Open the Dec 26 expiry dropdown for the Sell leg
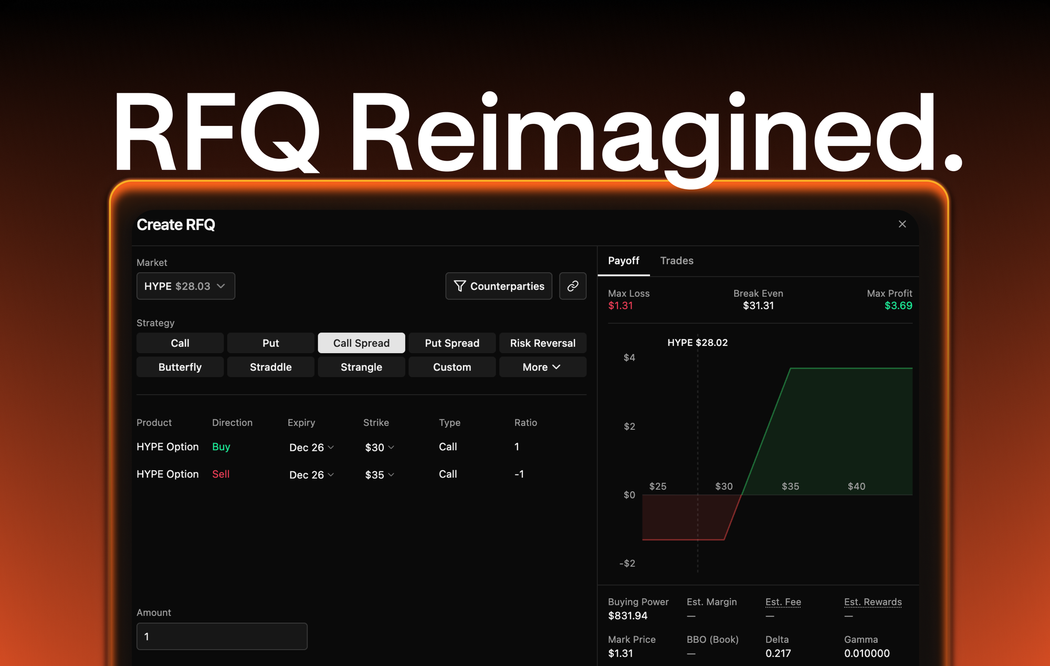Image resolution: width=1050 pixels, height=666 pixels. click(311, 474)
